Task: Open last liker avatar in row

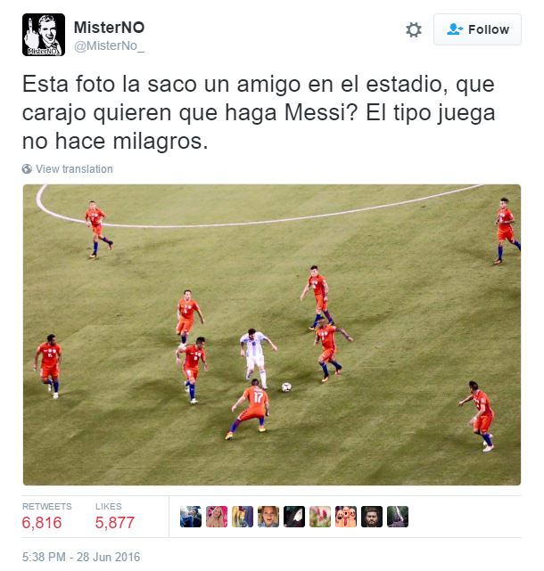Action: click(398, 517)
